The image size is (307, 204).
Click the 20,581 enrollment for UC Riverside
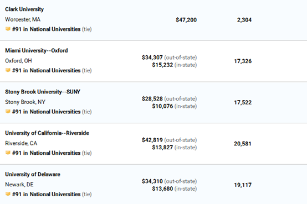pyautogui.click(x=243, y=144)
